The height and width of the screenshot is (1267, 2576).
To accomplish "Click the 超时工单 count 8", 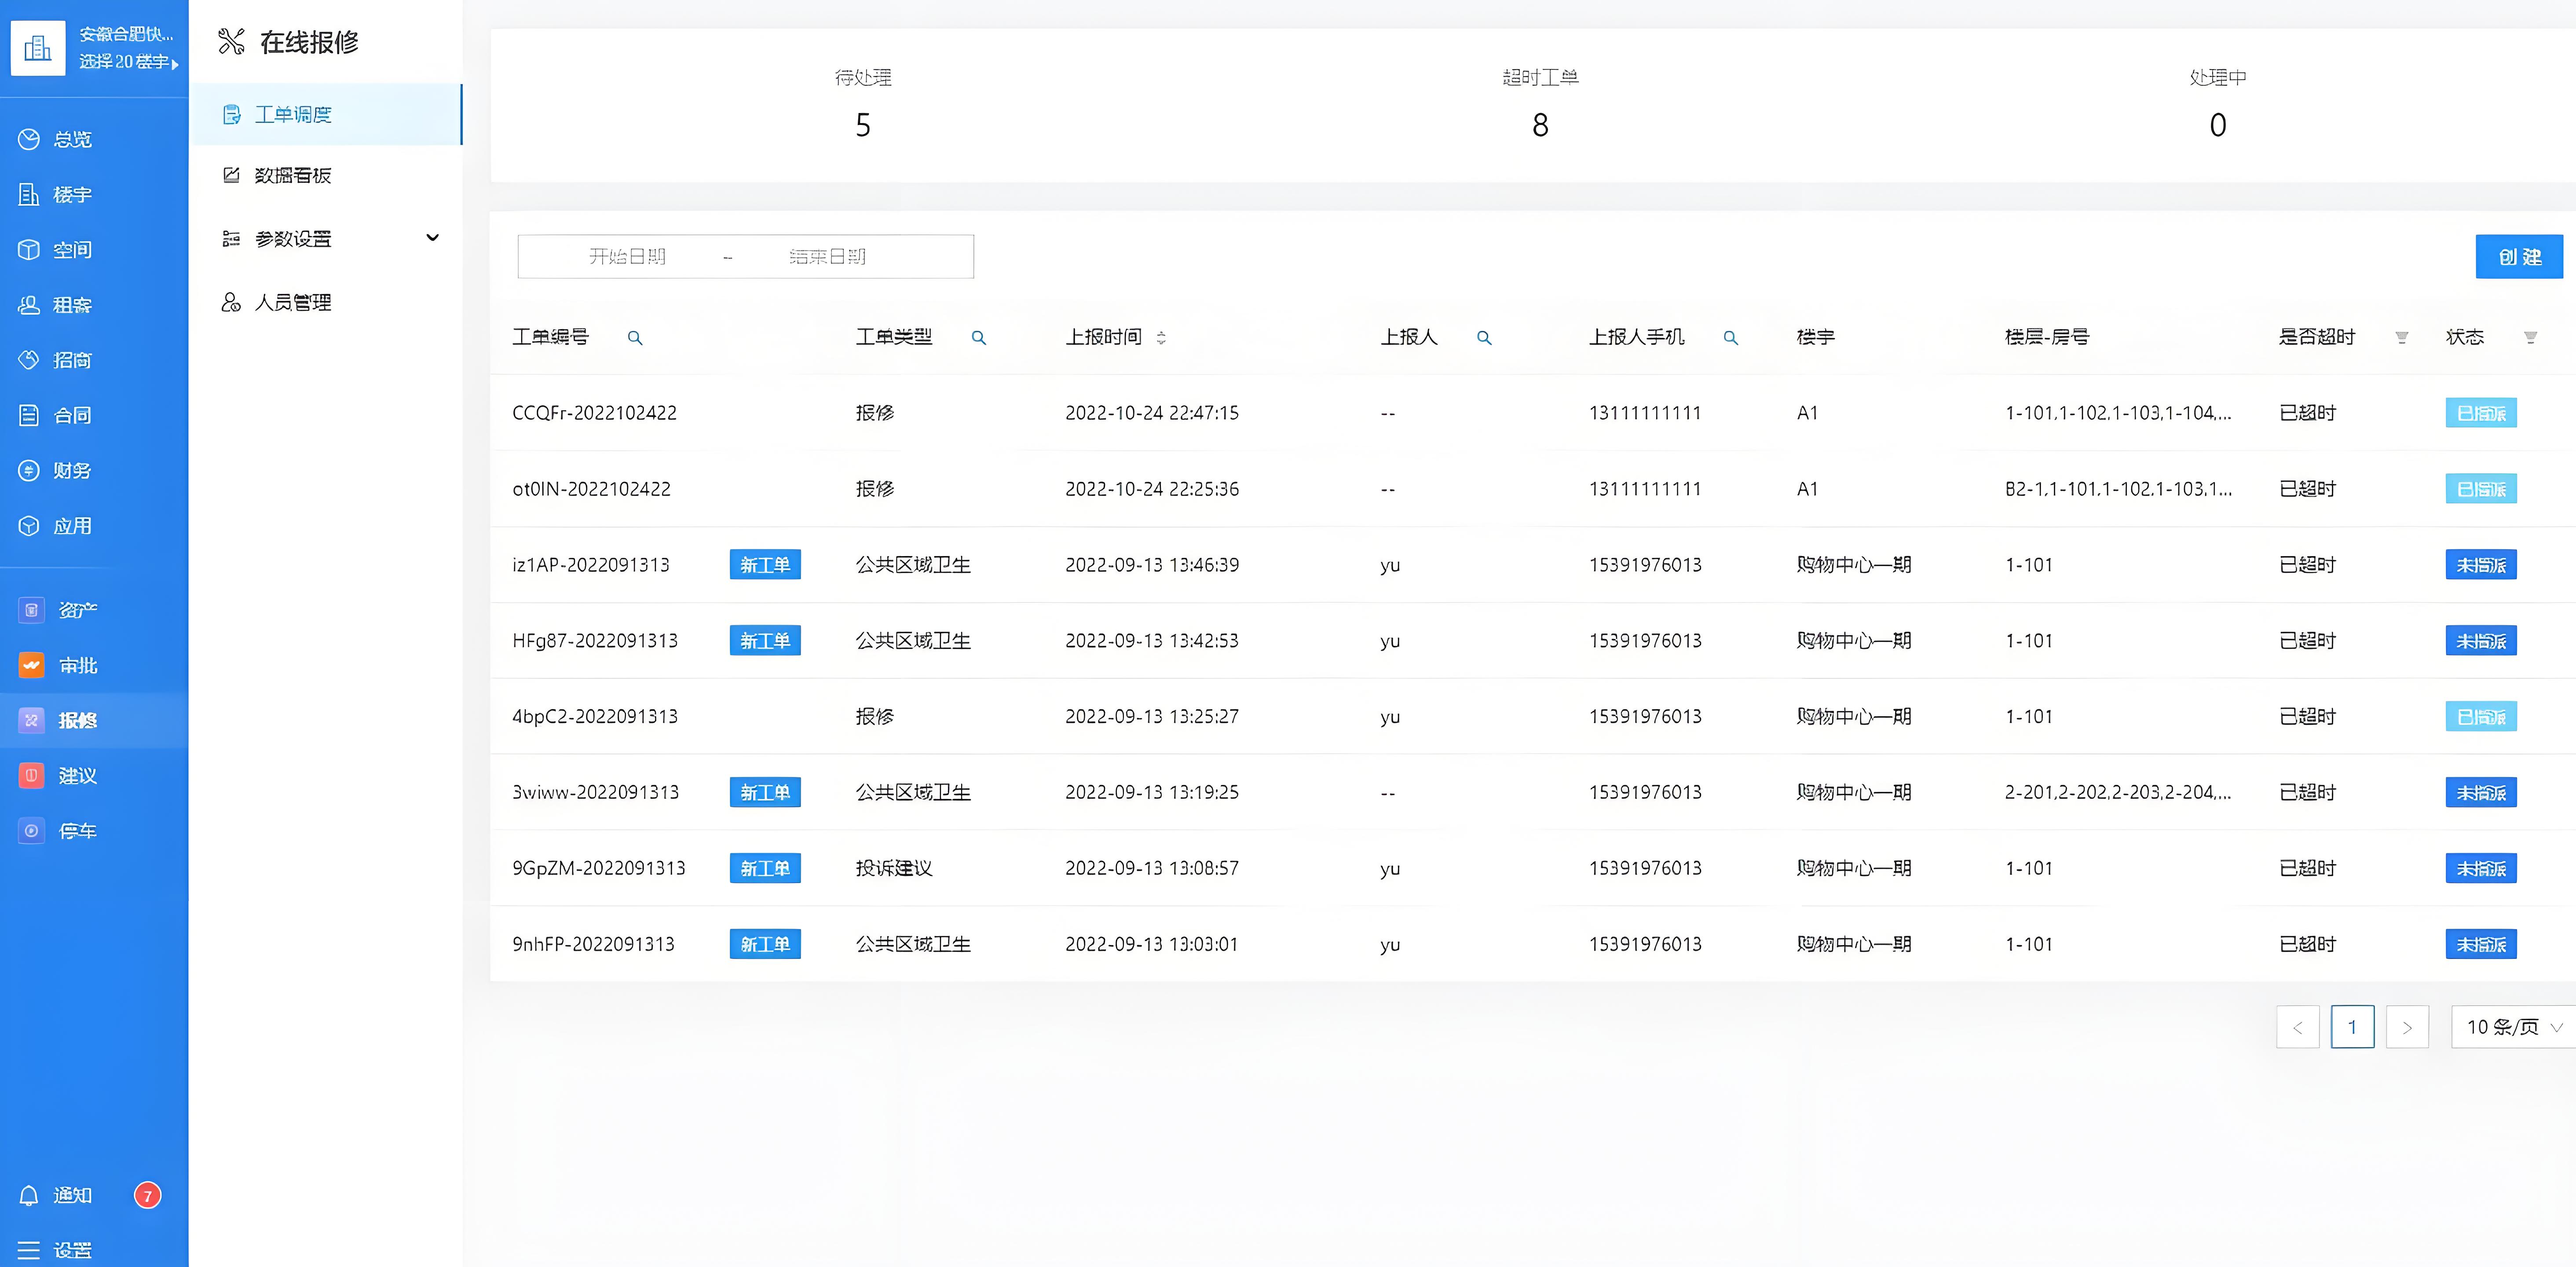I will click(x=1540, y=125).
